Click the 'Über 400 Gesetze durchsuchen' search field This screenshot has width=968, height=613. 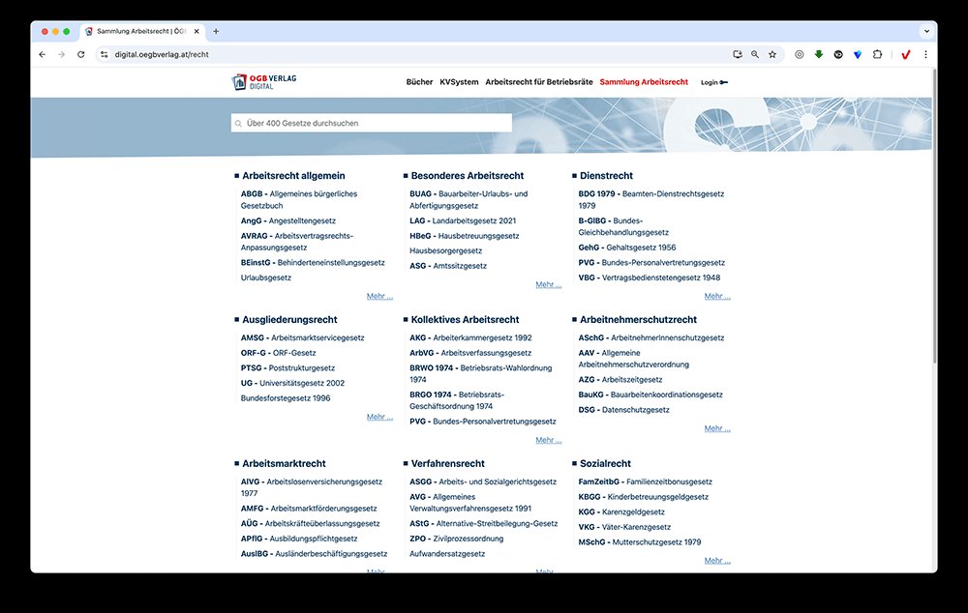click(x=371, y=123)
